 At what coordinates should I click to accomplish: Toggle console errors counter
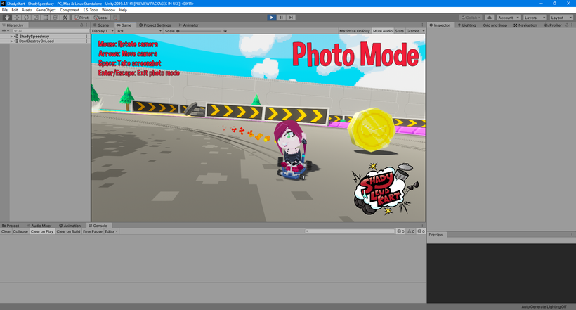point(421,231)
